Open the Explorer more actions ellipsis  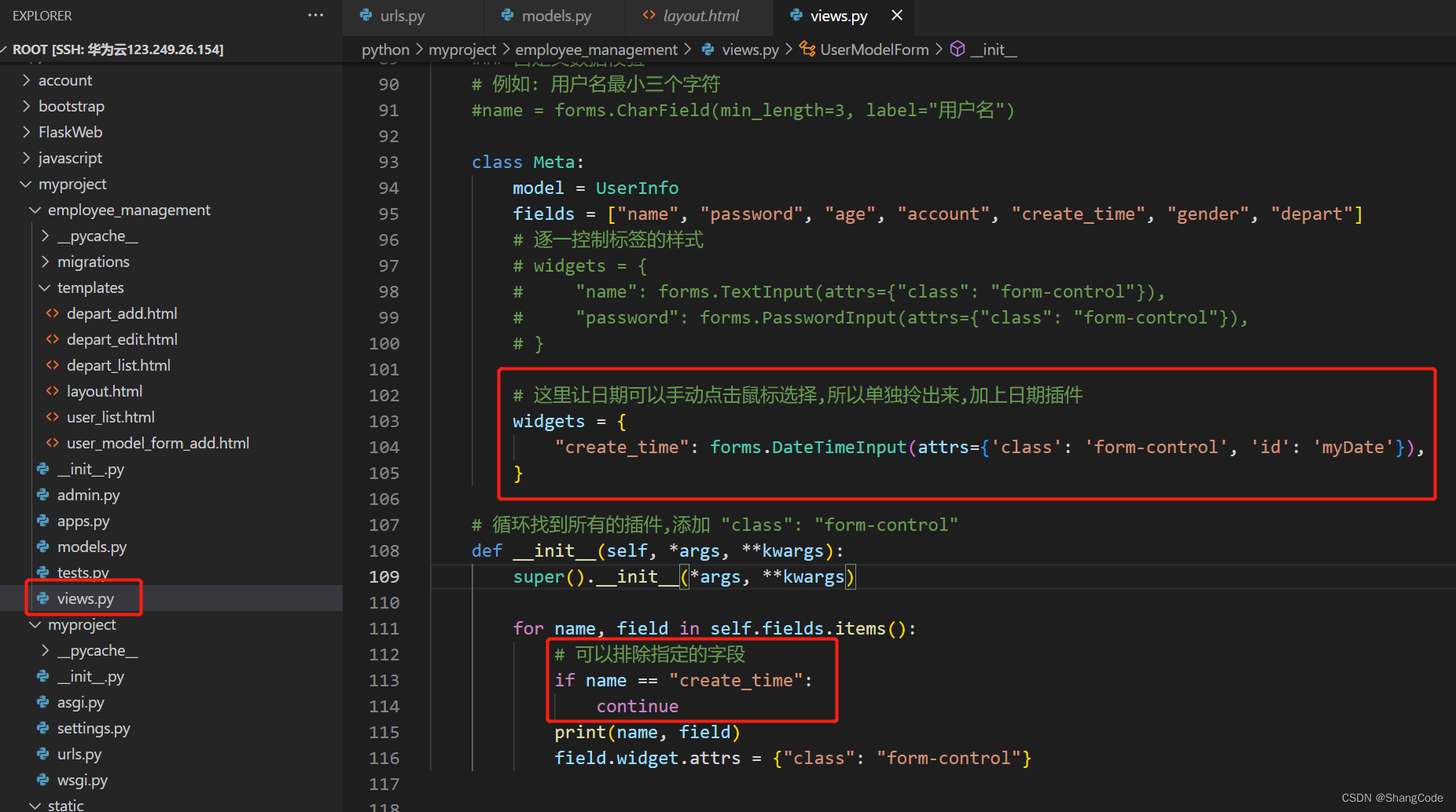tap(315, 16)
